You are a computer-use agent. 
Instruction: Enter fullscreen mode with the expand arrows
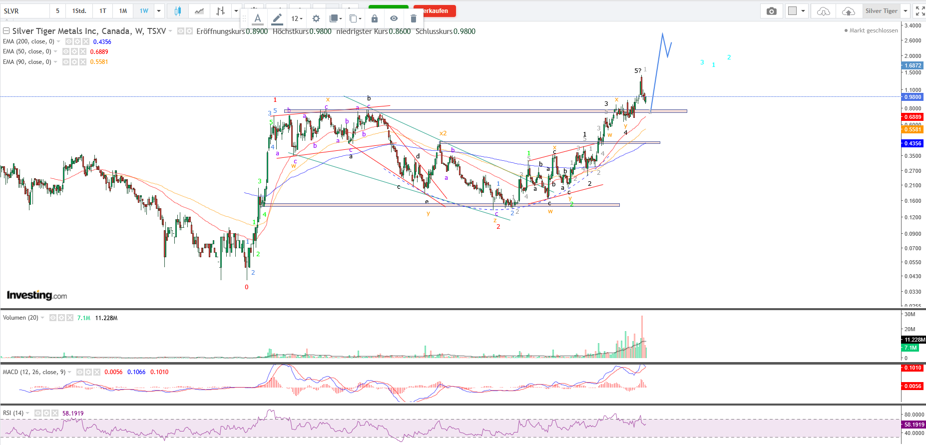[x=920, y=11]
